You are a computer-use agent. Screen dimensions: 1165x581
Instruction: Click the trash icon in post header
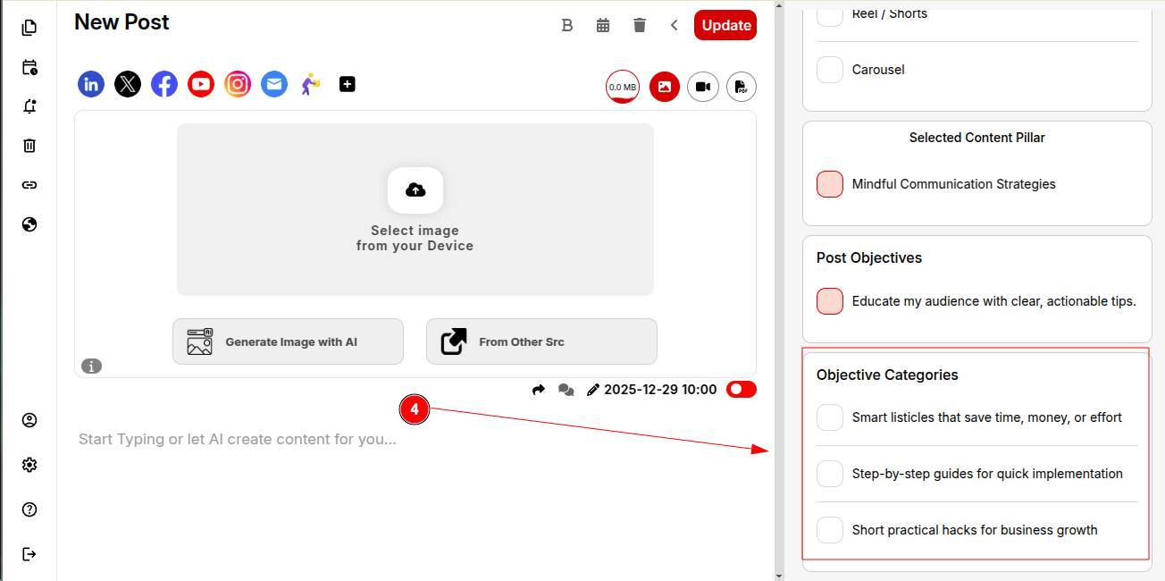tap(639, 25)
